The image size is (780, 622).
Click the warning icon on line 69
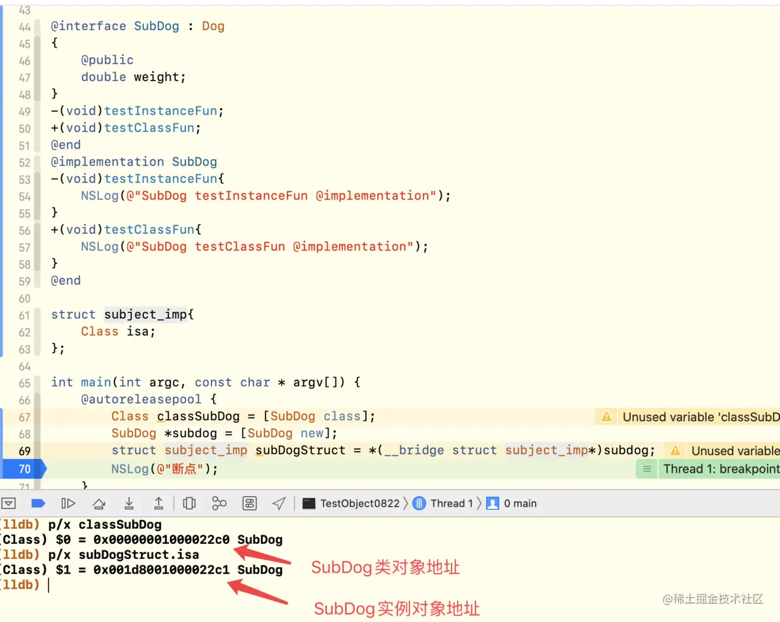point(675,451)
